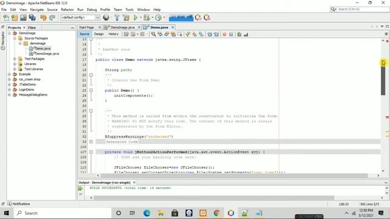Switch to the DemoImage.java editor tab

coord(122,27)
